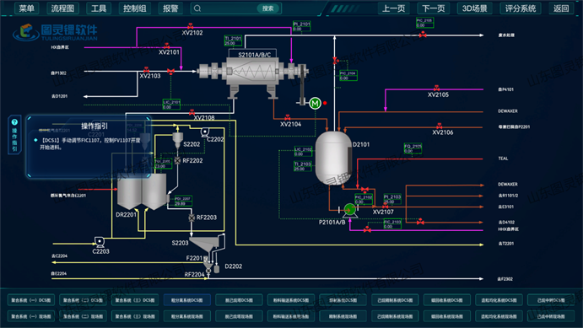Open the 控制组 menu
Viewport: 583px width, 328px height.
point(135,8)
